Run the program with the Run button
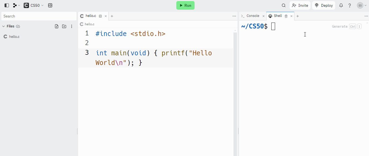Viewport: 369px width, 156px height. 185,5
